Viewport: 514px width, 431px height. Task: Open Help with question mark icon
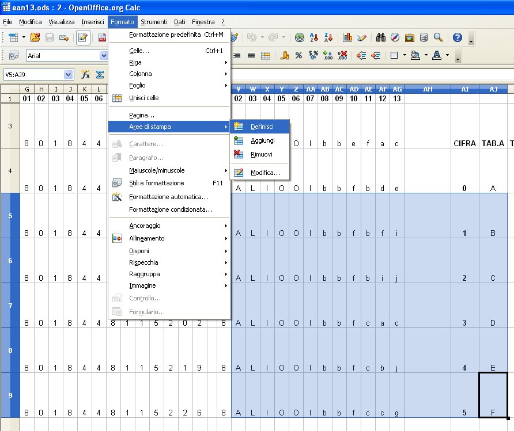point(458,37)
